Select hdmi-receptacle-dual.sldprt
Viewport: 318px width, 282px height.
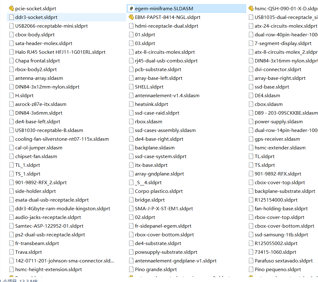167,26
